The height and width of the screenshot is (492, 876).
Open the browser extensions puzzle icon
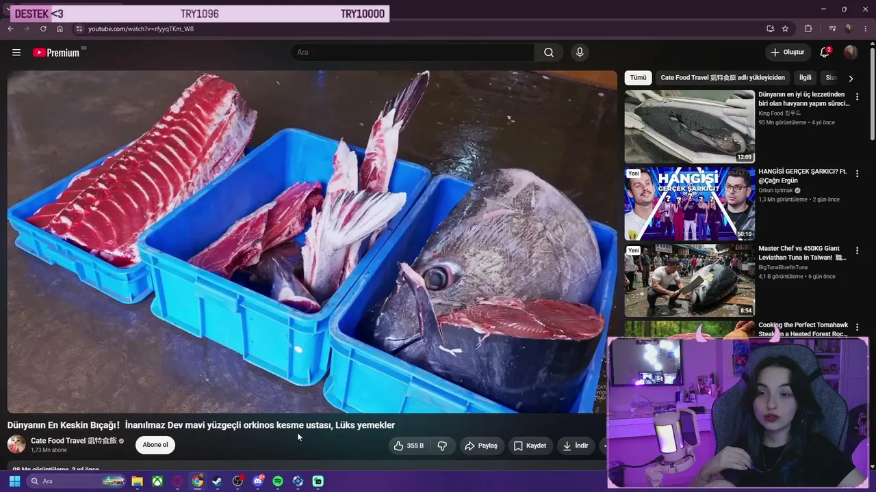coord(808,29)
